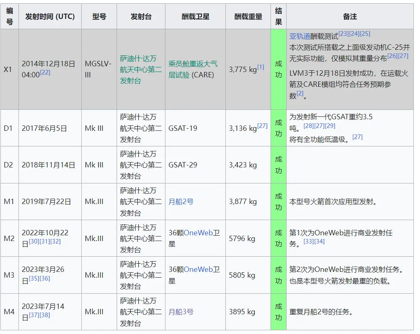Open citation [34] in M2 notes
Screen dimensions: 420x334
[x=319, y=241]
